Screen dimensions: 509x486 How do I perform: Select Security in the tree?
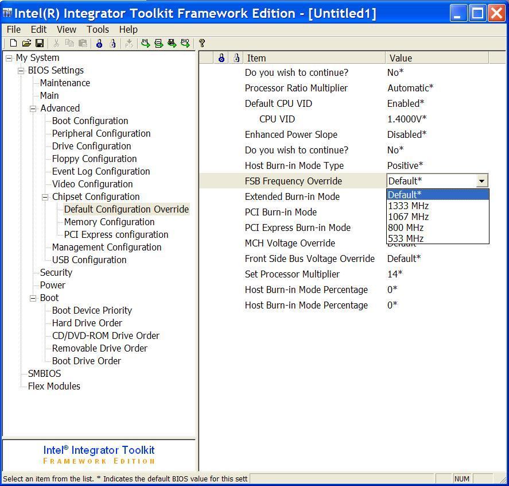[x=56, y=272]
